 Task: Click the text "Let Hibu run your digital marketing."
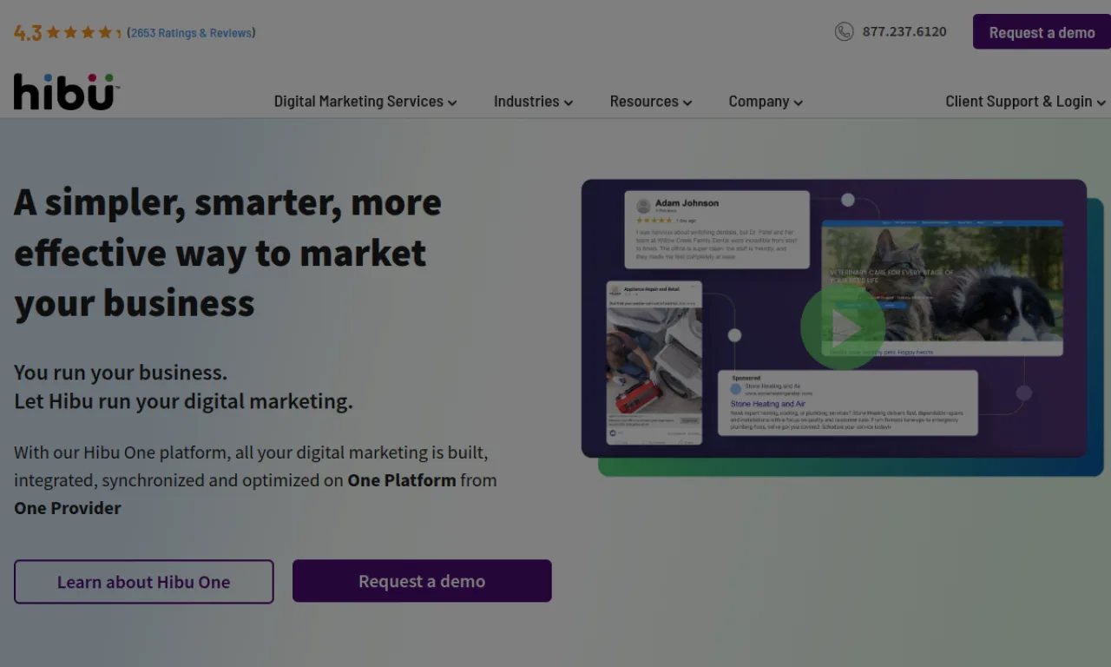pos(183,401)
